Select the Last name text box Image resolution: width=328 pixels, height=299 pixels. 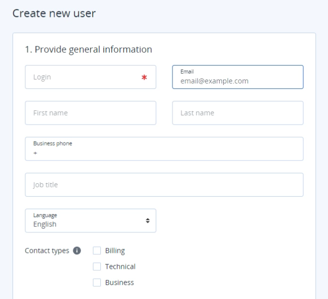pyautogui.click(x=238, y=113)
